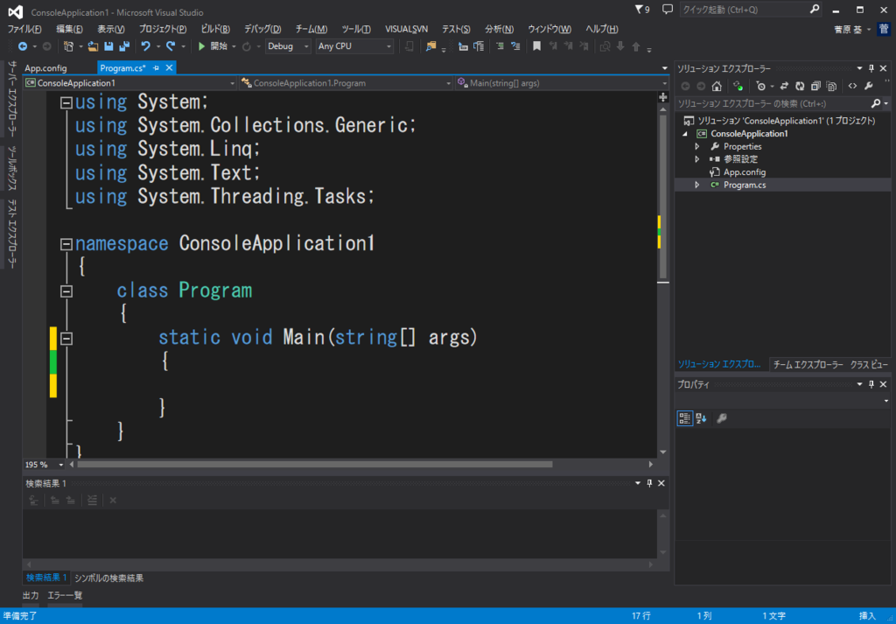The width and height of the screenshot is (896, 624).
Task: Select App.config in Solution Explorer
Action: tap(744, 172)
